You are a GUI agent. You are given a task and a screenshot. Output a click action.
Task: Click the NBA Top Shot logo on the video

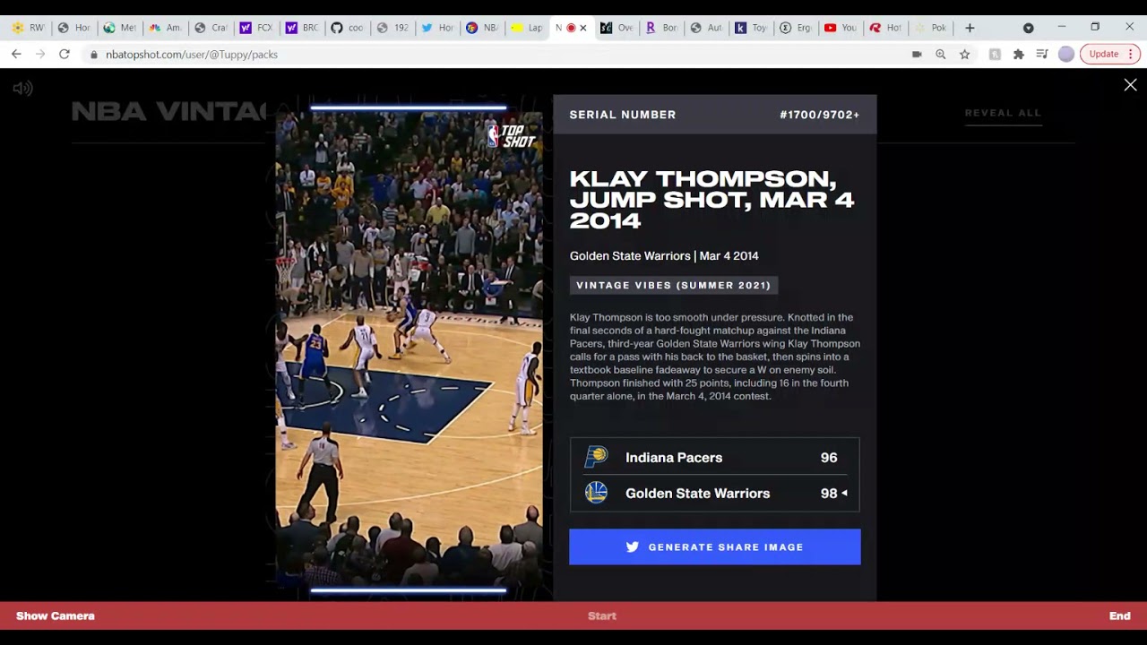pyautogui.click(x=511, y=136)
